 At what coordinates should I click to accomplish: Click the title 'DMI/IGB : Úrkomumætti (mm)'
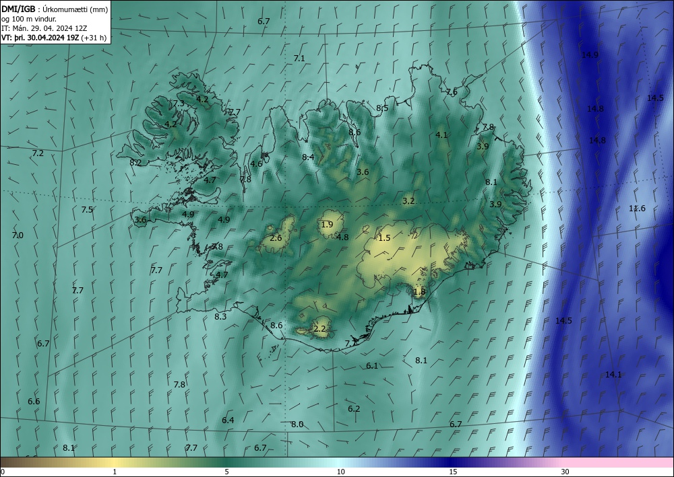coord(55,9)
